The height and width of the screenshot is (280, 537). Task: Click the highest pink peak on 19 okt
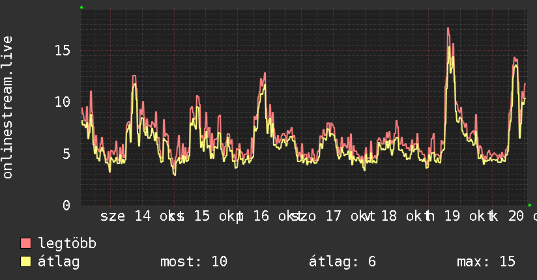coord(448,29)
